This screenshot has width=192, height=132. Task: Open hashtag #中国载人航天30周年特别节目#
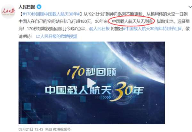(152, 29)
